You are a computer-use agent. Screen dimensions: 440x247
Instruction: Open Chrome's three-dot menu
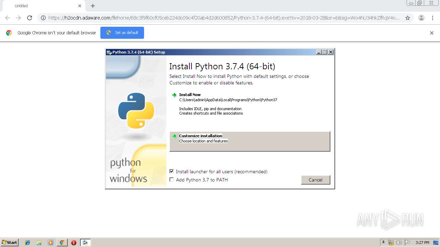pyautogui.click(x=432, y=18)
